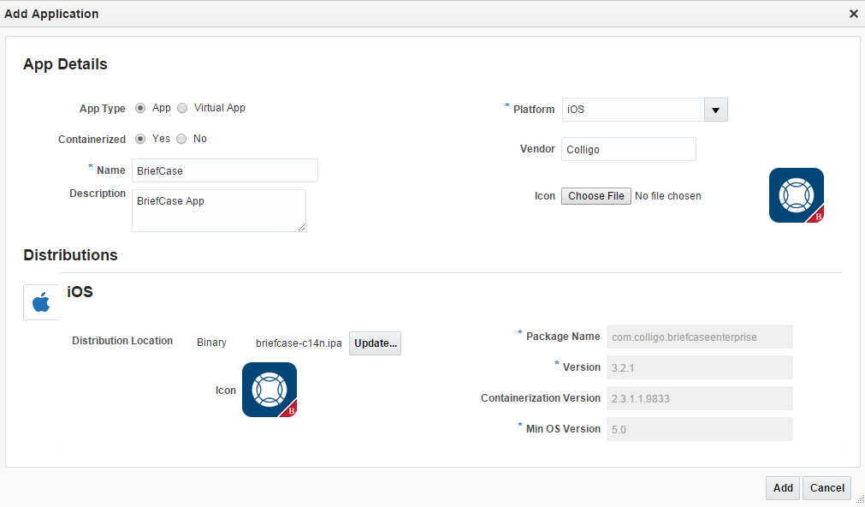
Task: Set Containerized to No
Action: tap(181, 139)
